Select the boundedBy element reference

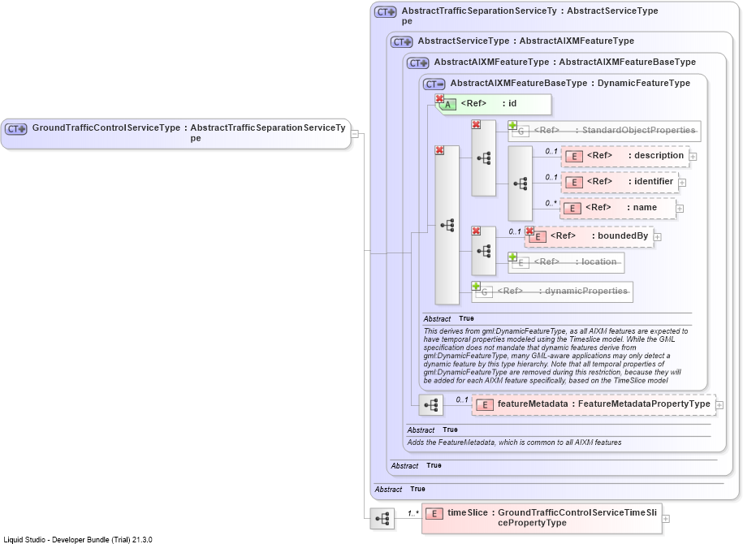[x=589, y=236]
